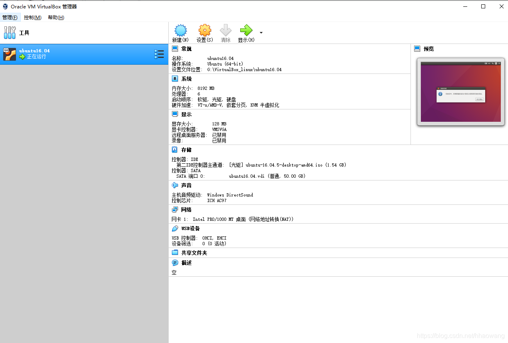
Task: Click the 存储 section disk icon
Action: pos(175,150)
